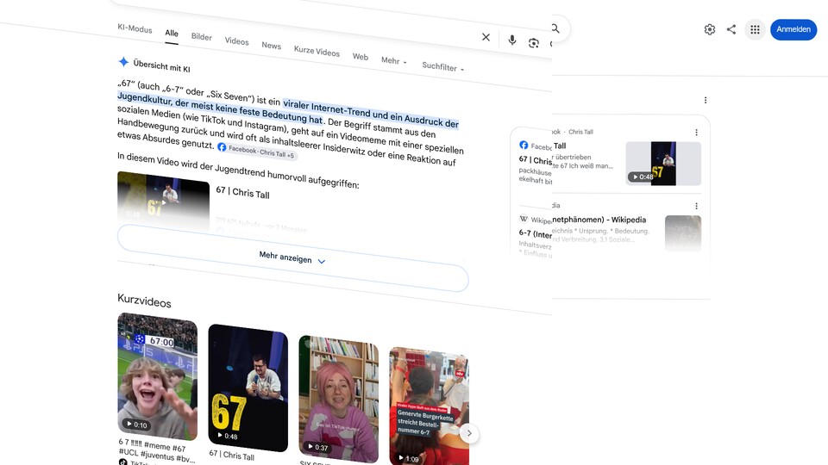Open three-dot menu on Chris Tall source card

coord(697,133)
